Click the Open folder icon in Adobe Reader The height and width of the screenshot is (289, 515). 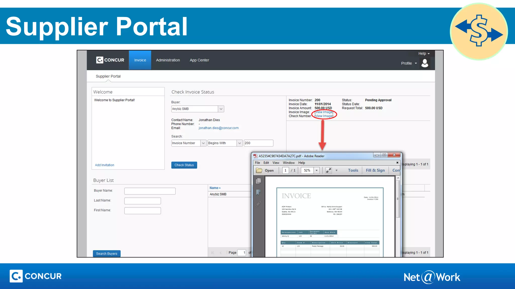pos(259,170)
